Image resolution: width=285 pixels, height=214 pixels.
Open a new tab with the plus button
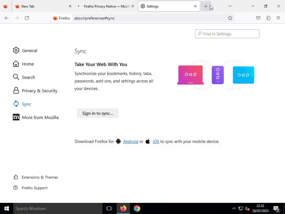click(206, 6)
